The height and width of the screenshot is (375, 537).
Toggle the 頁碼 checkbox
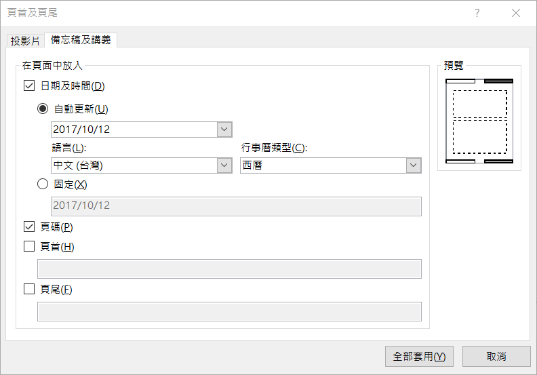[29, 226]
